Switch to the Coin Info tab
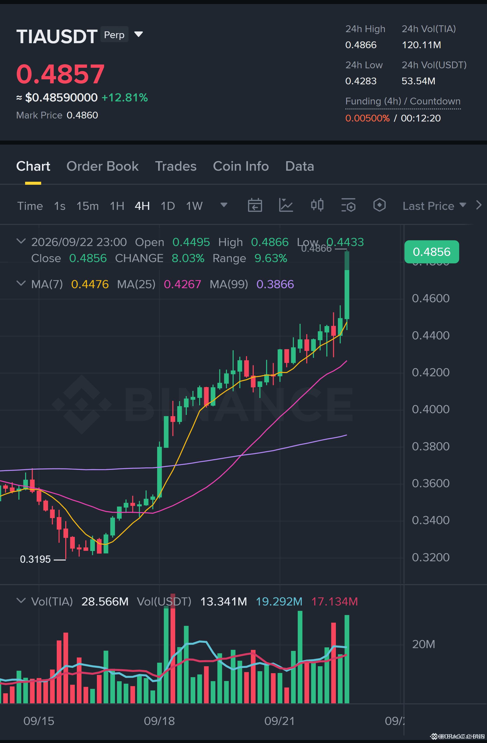 point(241,166)
